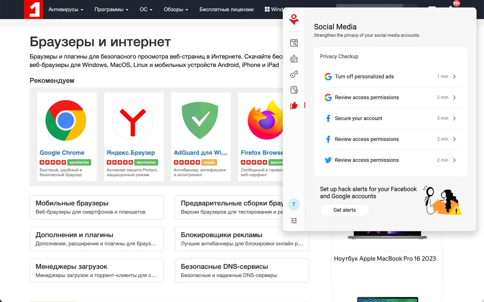Click the Google icon beside Review access permissions
The width and height of the screenshot is (484, 302).
328,98
